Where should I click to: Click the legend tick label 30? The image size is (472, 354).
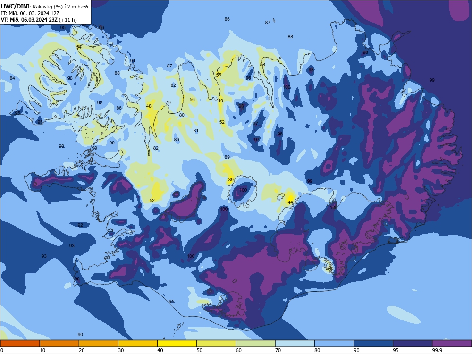(121, 350)
